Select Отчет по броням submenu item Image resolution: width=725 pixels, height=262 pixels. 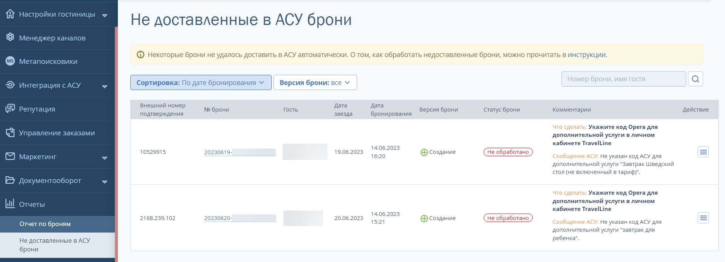pos(57,224)
